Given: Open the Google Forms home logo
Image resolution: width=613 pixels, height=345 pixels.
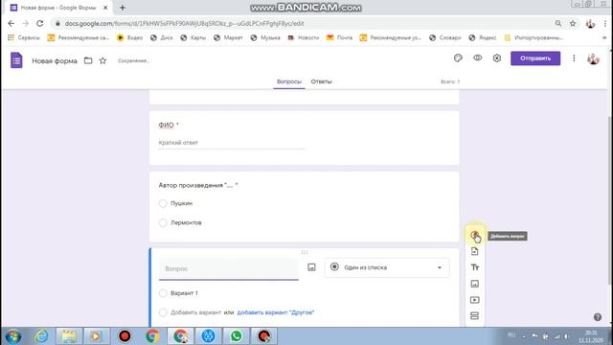Looking at the screenshot, I should click(16, 60).
